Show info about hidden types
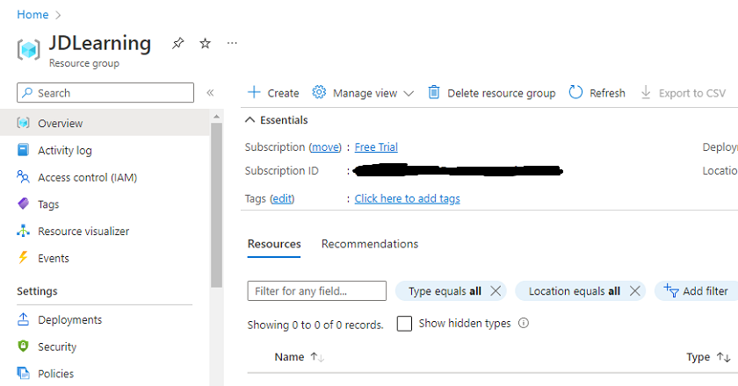The height and width of the screenshot is (386, 738). (524, 324)
